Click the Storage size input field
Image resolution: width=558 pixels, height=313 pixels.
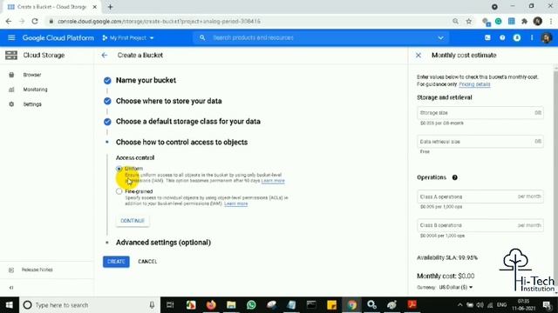click(480, 113)
